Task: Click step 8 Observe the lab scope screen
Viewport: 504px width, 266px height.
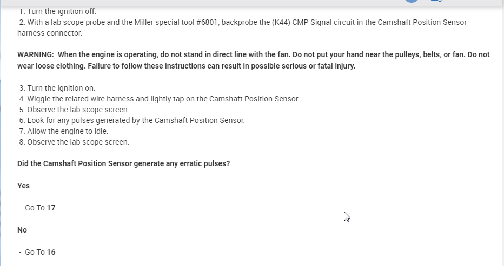Action: pyautogui.click(x=74, y=142)
